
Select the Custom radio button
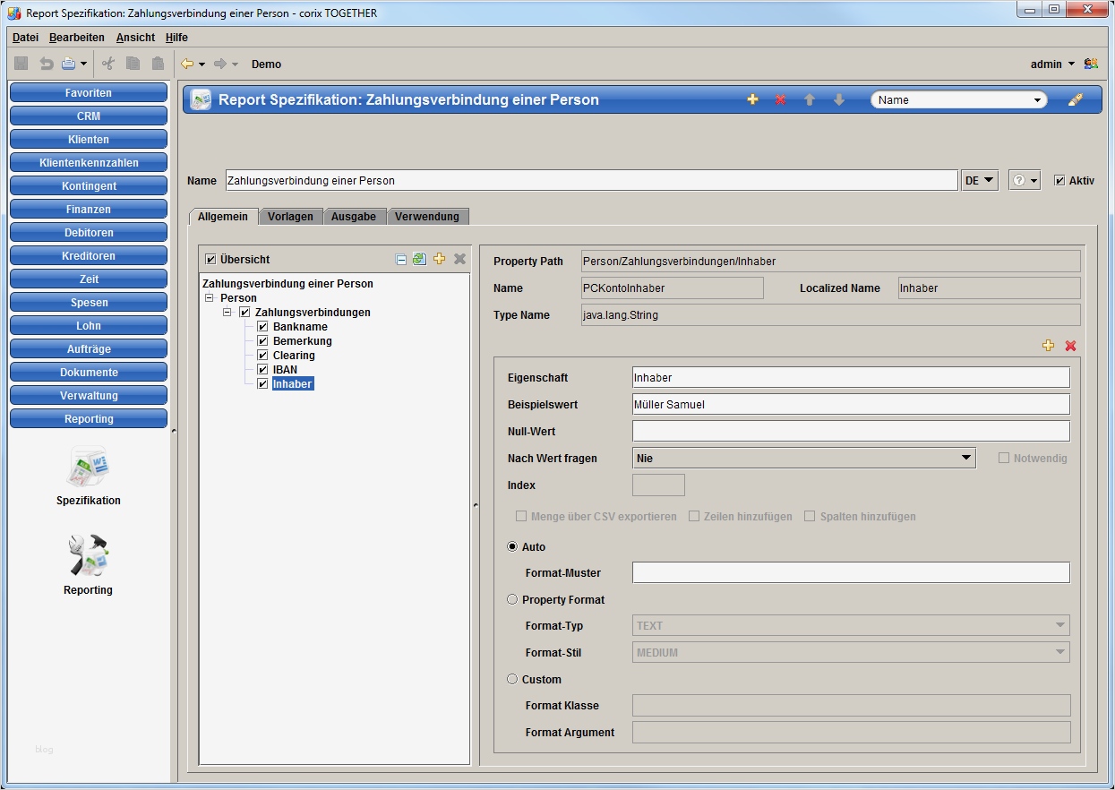tap(513, 679)
